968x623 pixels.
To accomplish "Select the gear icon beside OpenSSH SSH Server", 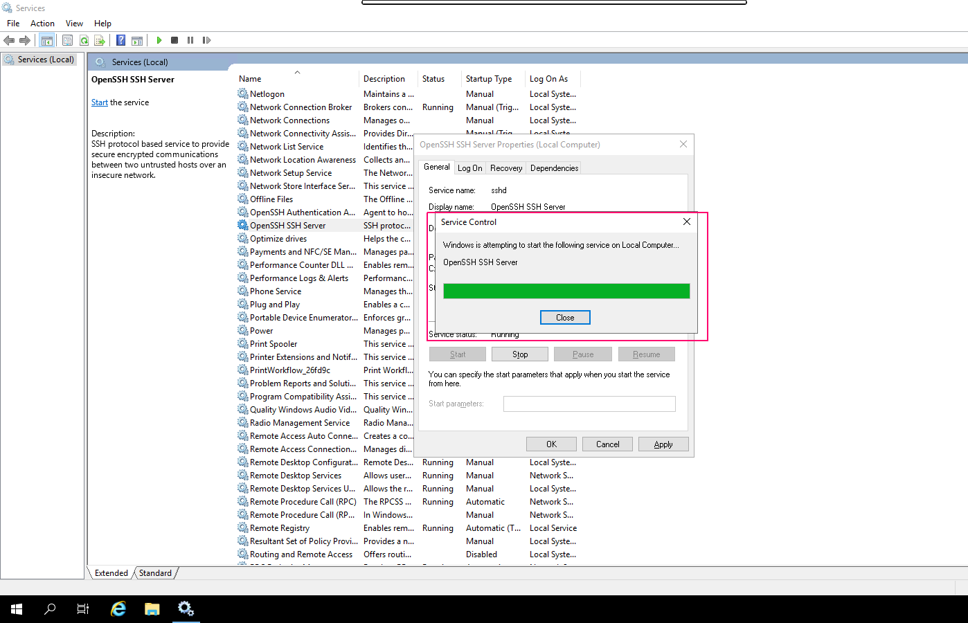I will (243, 225).
